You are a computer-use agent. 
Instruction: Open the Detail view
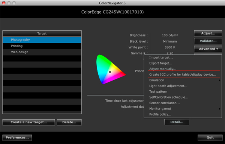point(177,122)
